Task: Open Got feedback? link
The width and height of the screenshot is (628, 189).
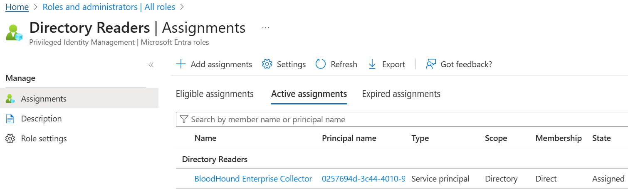Action: [466, 64]
